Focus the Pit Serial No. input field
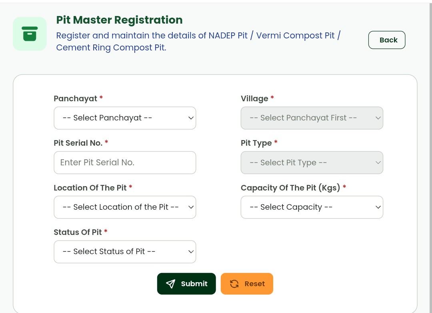This screenshot has width=432, height=313. 125,163
